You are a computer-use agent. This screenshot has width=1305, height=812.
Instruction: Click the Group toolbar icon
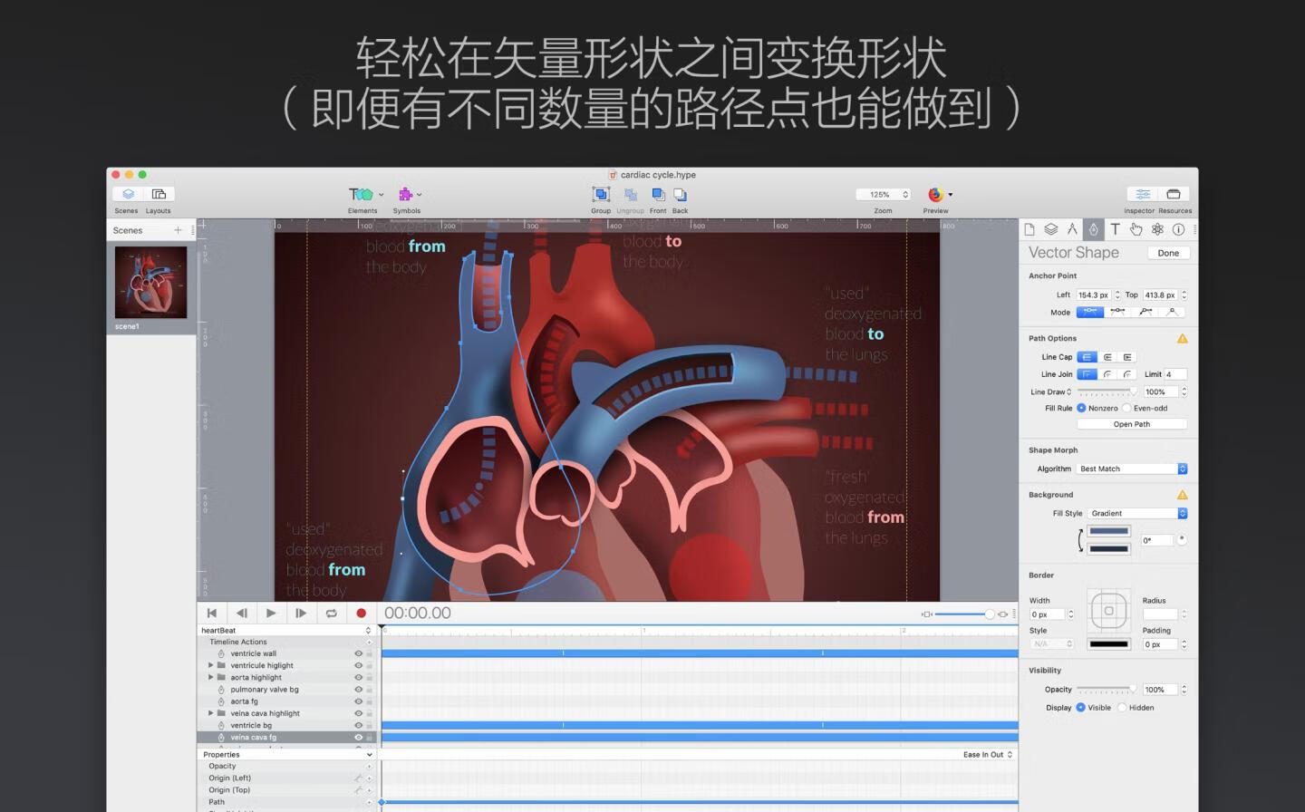[600, 195]
